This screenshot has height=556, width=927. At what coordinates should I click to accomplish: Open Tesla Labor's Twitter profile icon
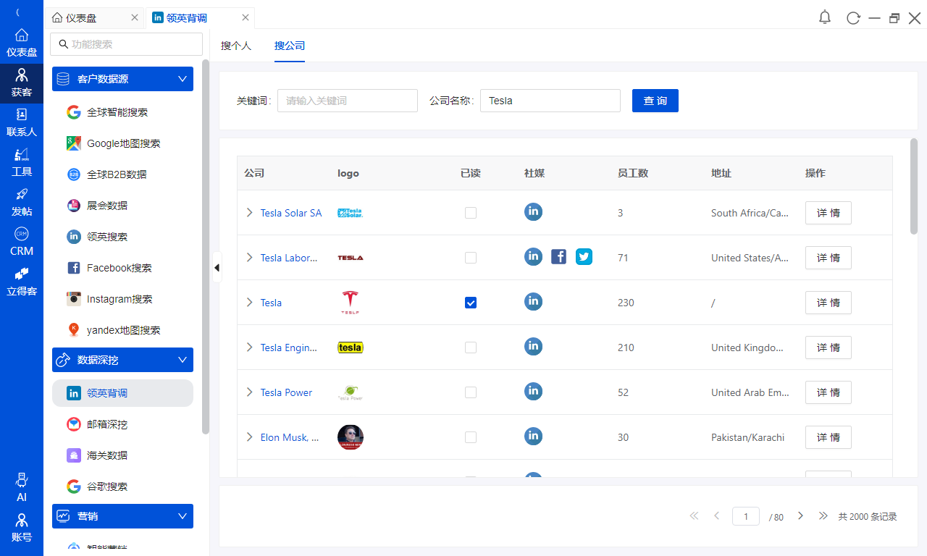[584, 256]
